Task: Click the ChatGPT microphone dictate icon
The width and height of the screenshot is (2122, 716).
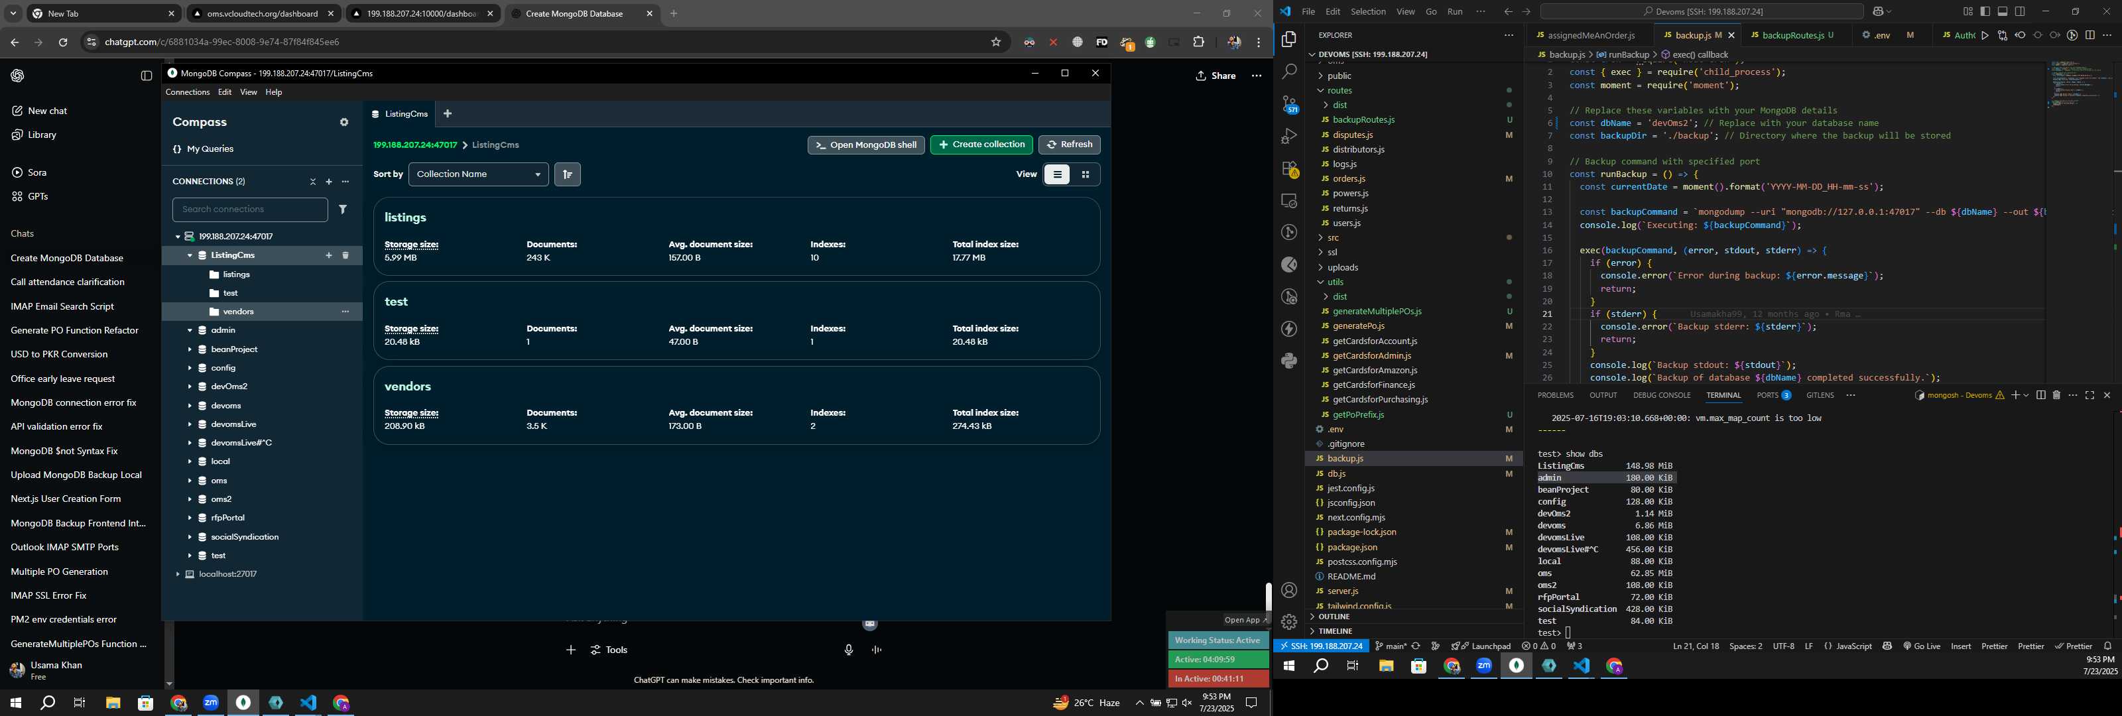Action: [849, 651]
